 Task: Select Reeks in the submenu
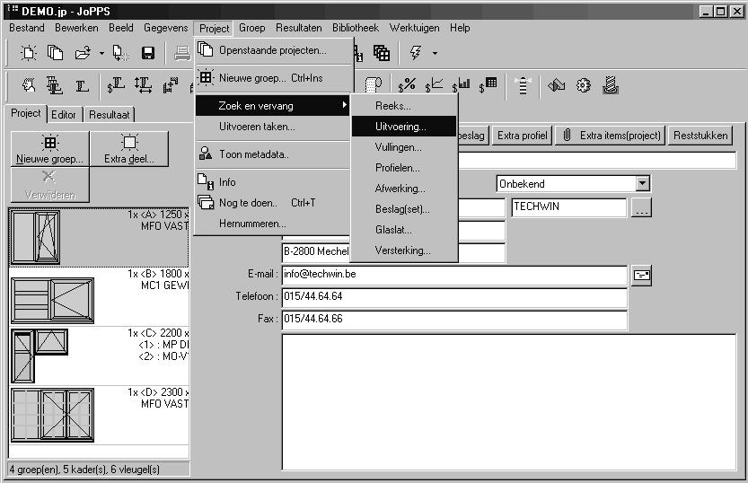[x=404, y=106]
